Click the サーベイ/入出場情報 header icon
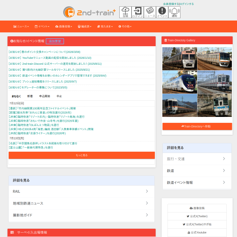This screenshot has width=237, height=237. coord(12,233)
